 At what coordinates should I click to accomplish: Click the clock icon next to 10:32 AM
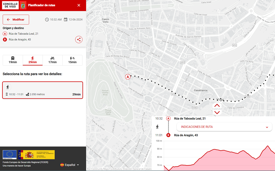click(x=47, y=19)
